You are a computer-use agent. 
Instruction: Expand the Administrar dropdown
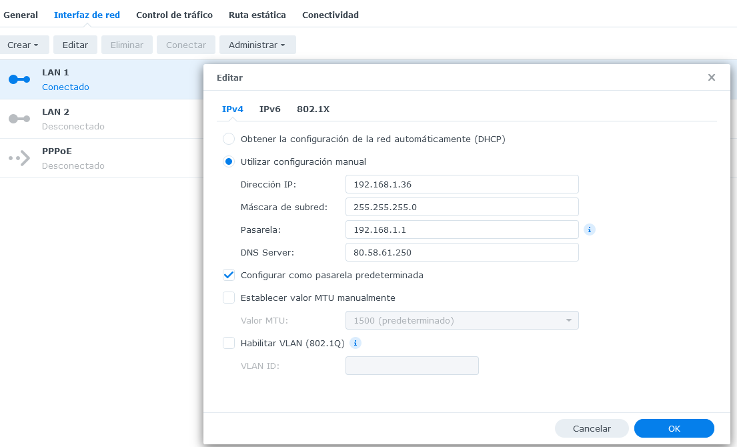257,45
